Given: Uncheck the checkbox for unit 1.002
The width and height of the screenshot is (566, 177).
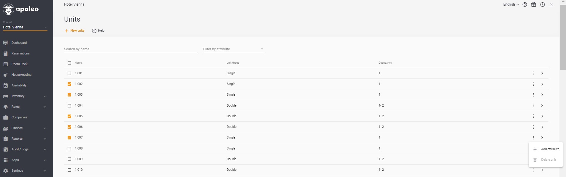Looking at the screenshot, I should [69, 84].
